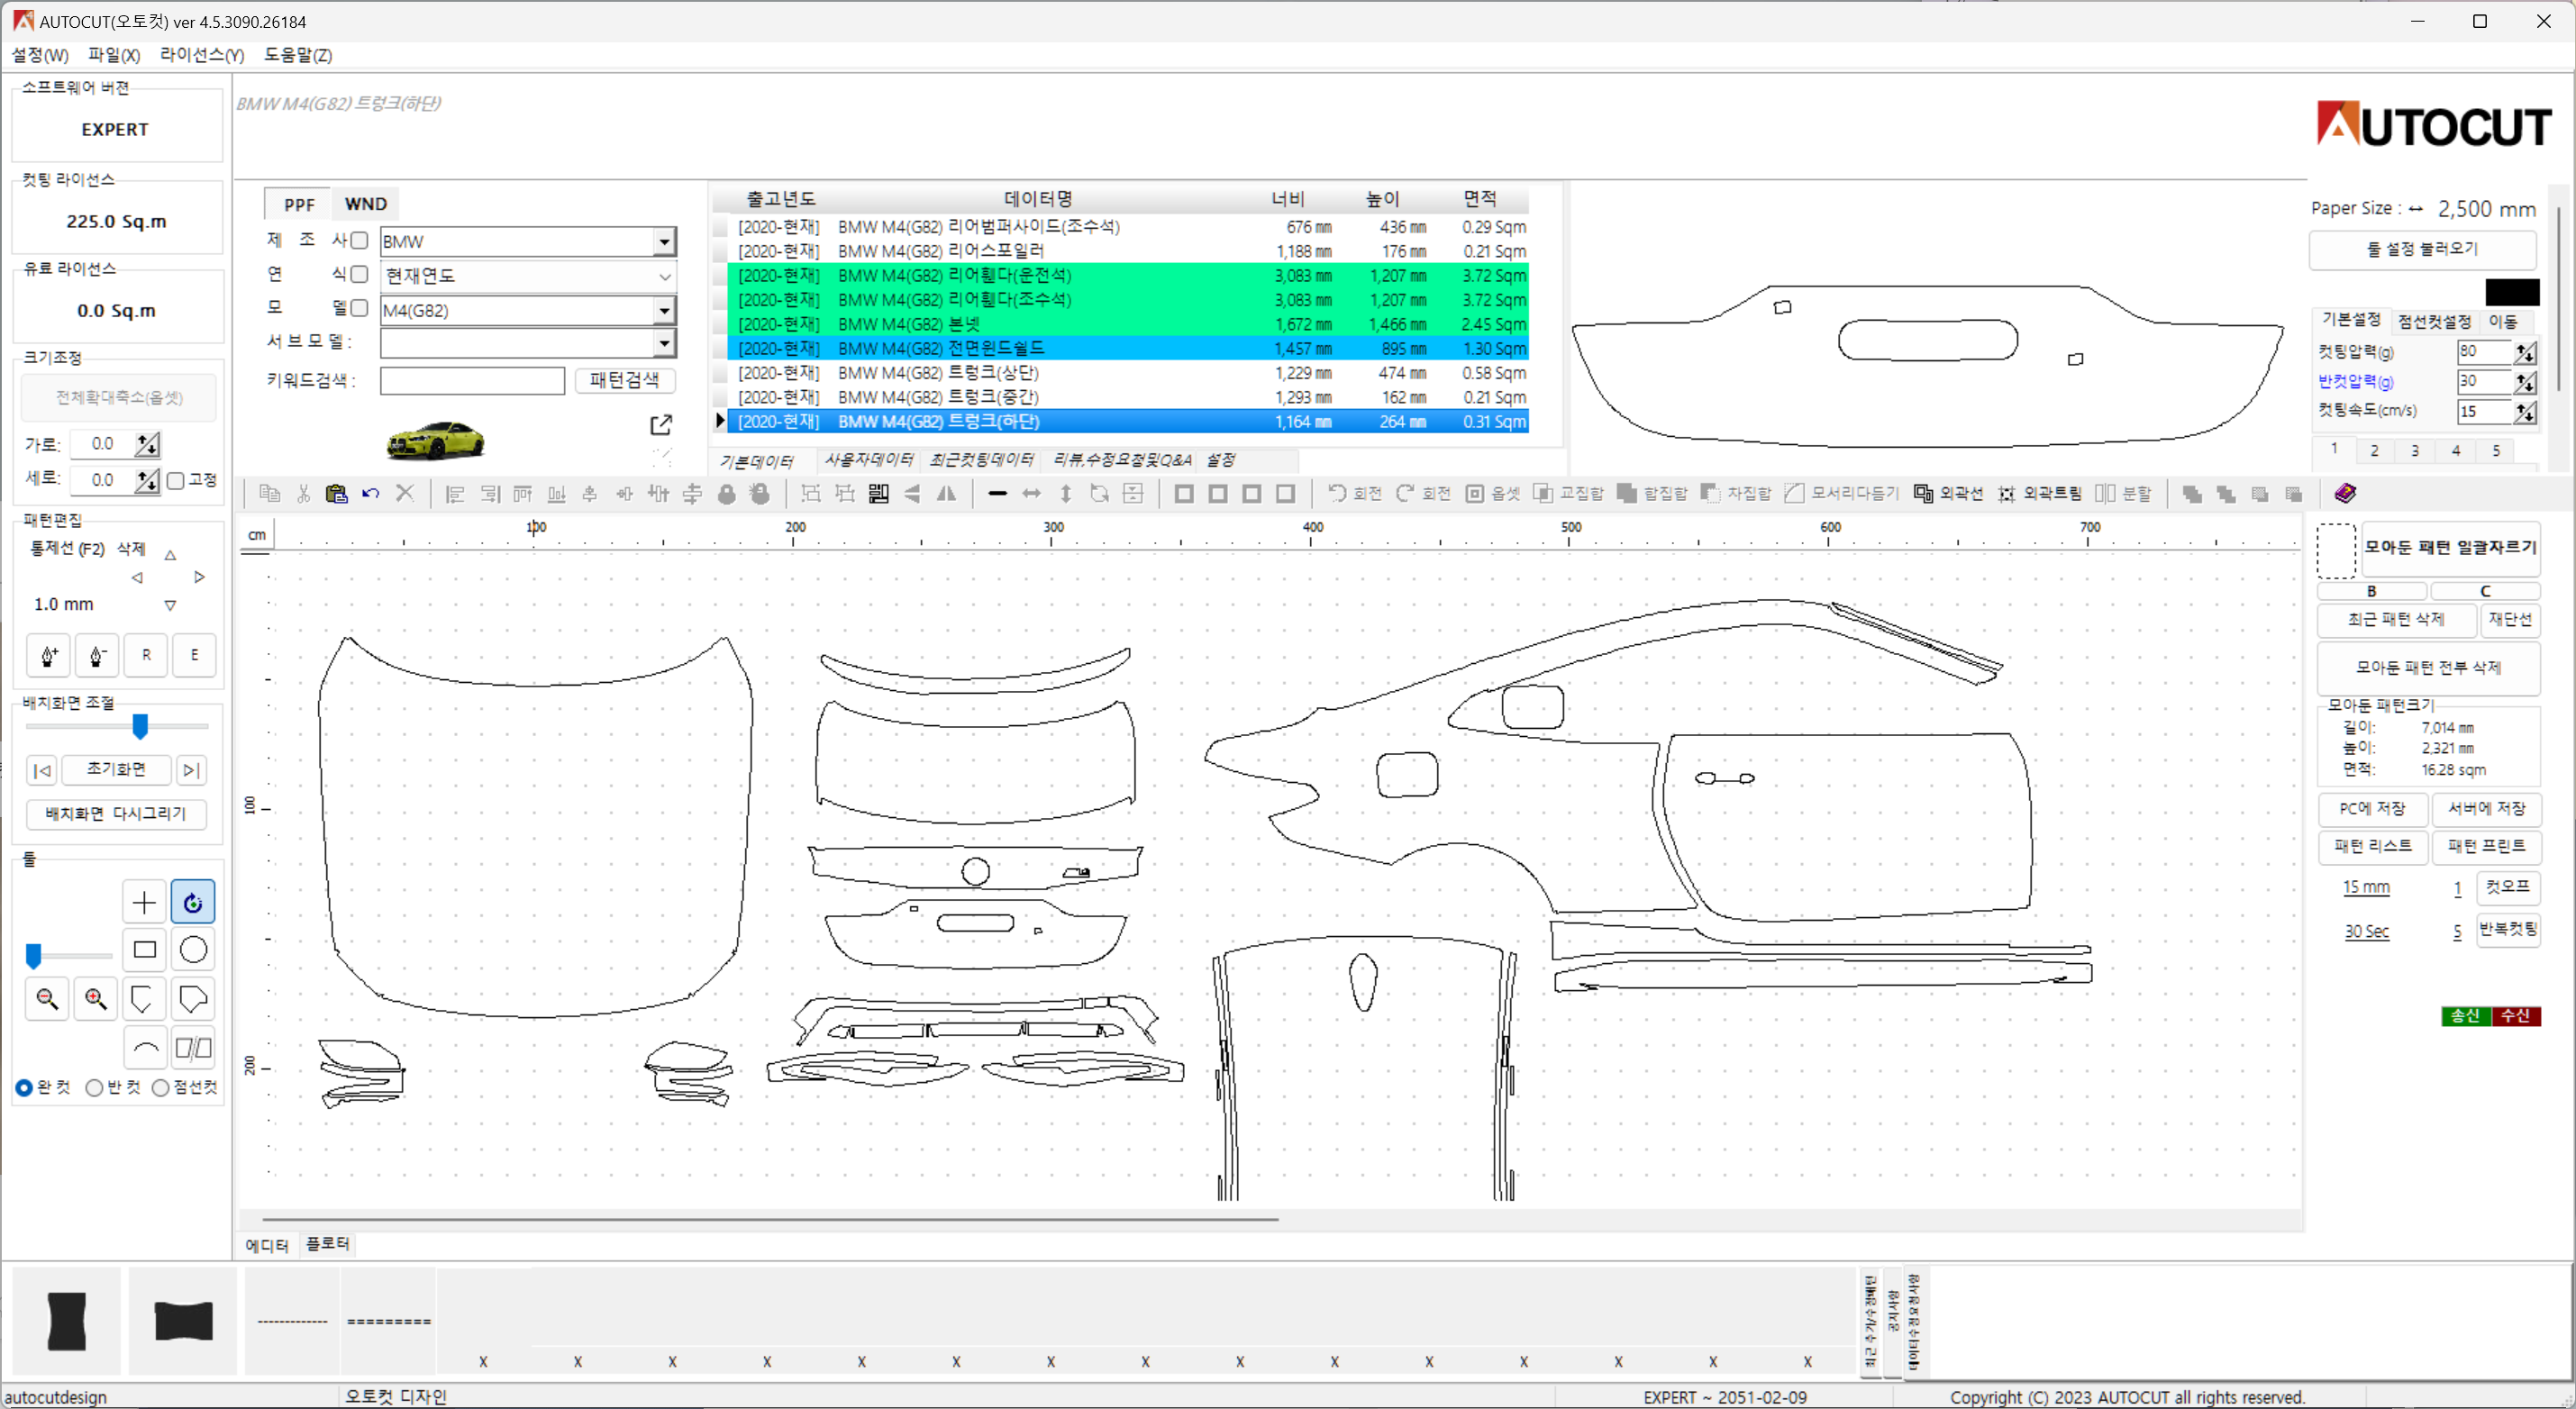
Task: Toggle the 연식 year checkbox
Action: tap(359, 274)
